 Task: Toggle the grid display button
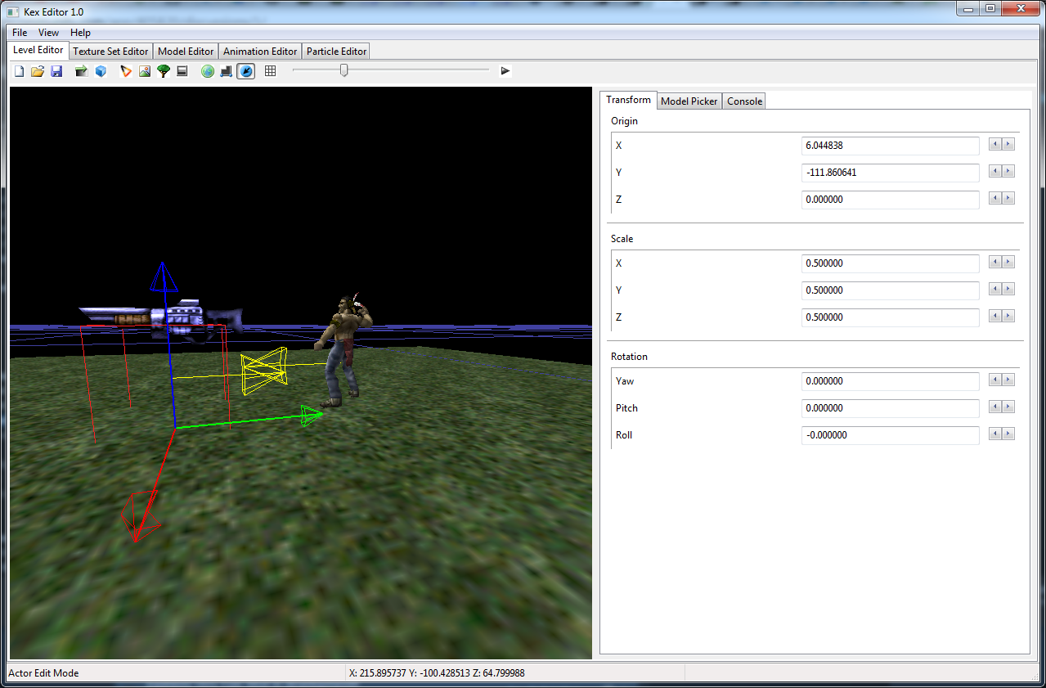[x=271, y=71]
